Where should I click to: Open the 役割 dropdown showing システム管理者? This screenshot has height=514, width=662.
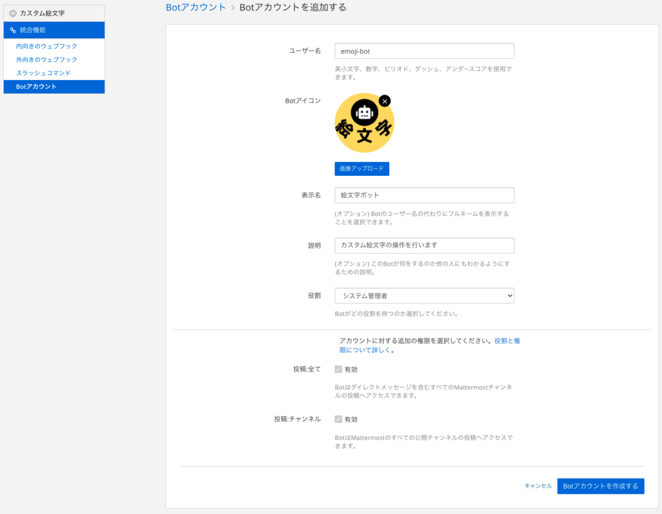[x=424, y=296]
